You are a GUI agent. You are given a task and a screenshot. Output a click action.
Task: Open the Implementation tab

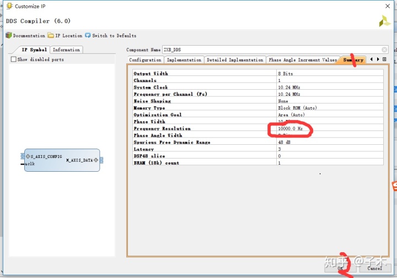[x=184, y=60]
